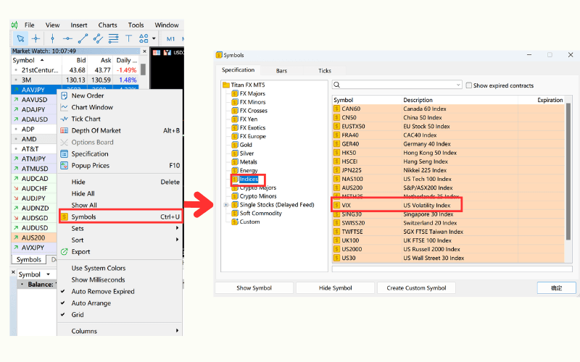Click the Show Symbol button

click(x=254, y=288)
